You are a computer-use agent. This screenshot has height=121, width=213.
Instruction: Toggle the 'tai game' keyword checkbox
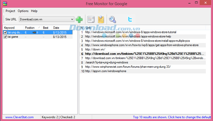coord(5,37)
